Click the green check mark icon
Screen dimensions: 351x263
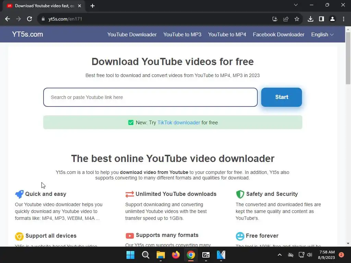tap(131, 123)
